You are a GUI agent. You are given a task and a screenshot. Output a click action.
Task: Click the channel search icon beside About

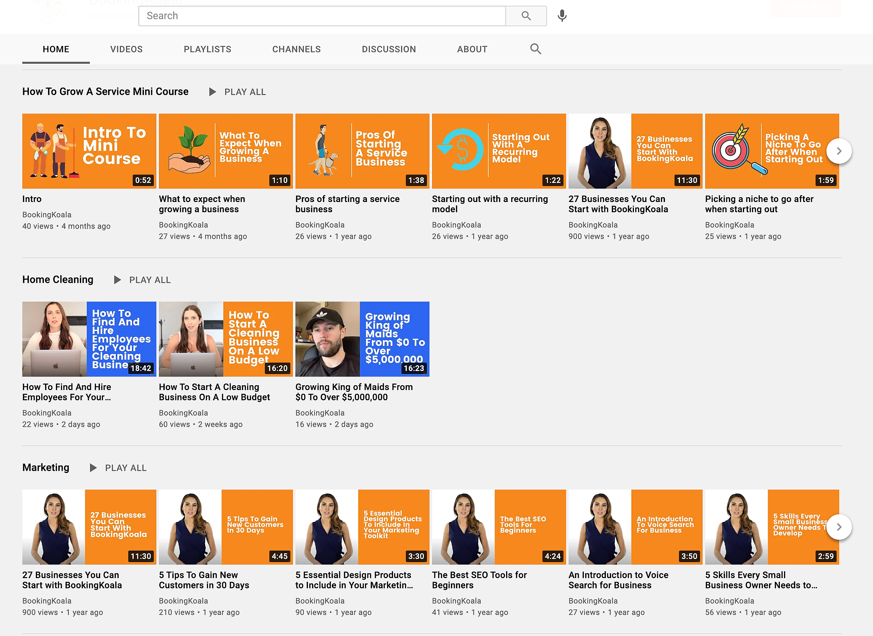[535, 49]
